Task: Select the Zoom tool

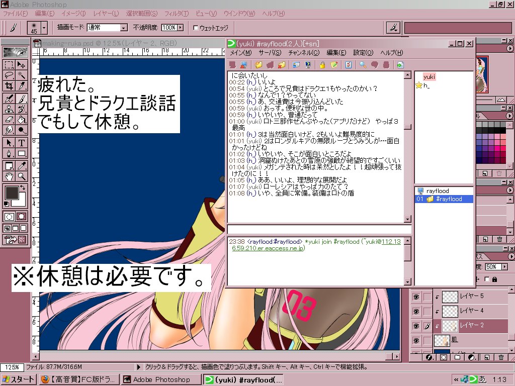Action: pyautogui.click(x=21, y=176)
